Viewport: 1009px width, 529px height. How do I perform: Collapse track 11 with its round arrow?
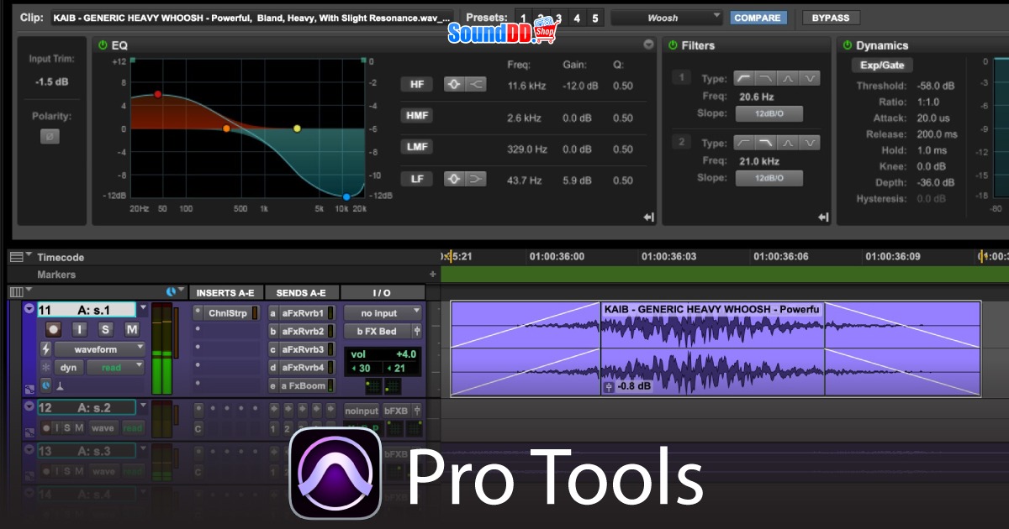click(29, 309)
